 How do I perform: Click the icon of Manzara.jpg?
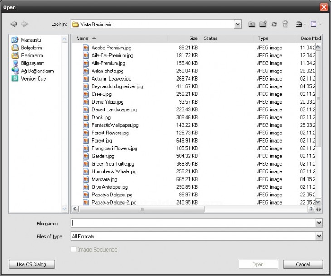pyautogui.click(x=86, y=179)
